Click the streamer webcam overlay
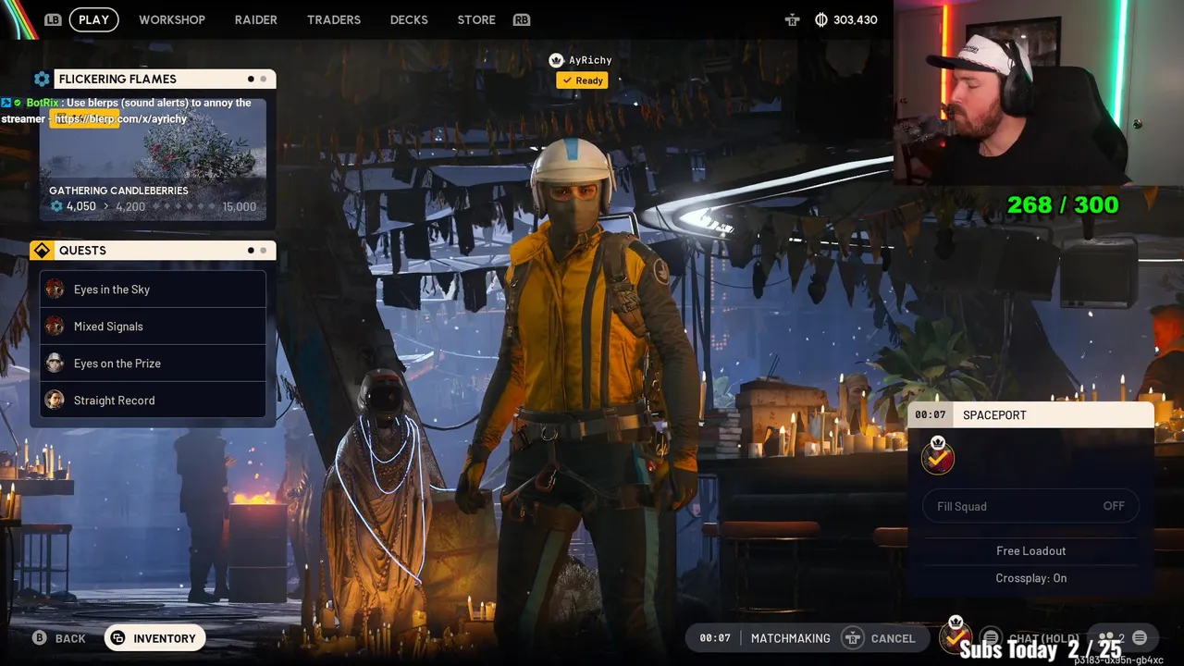This screenshot has width=1184, height=666. [x=1039, y=92]
